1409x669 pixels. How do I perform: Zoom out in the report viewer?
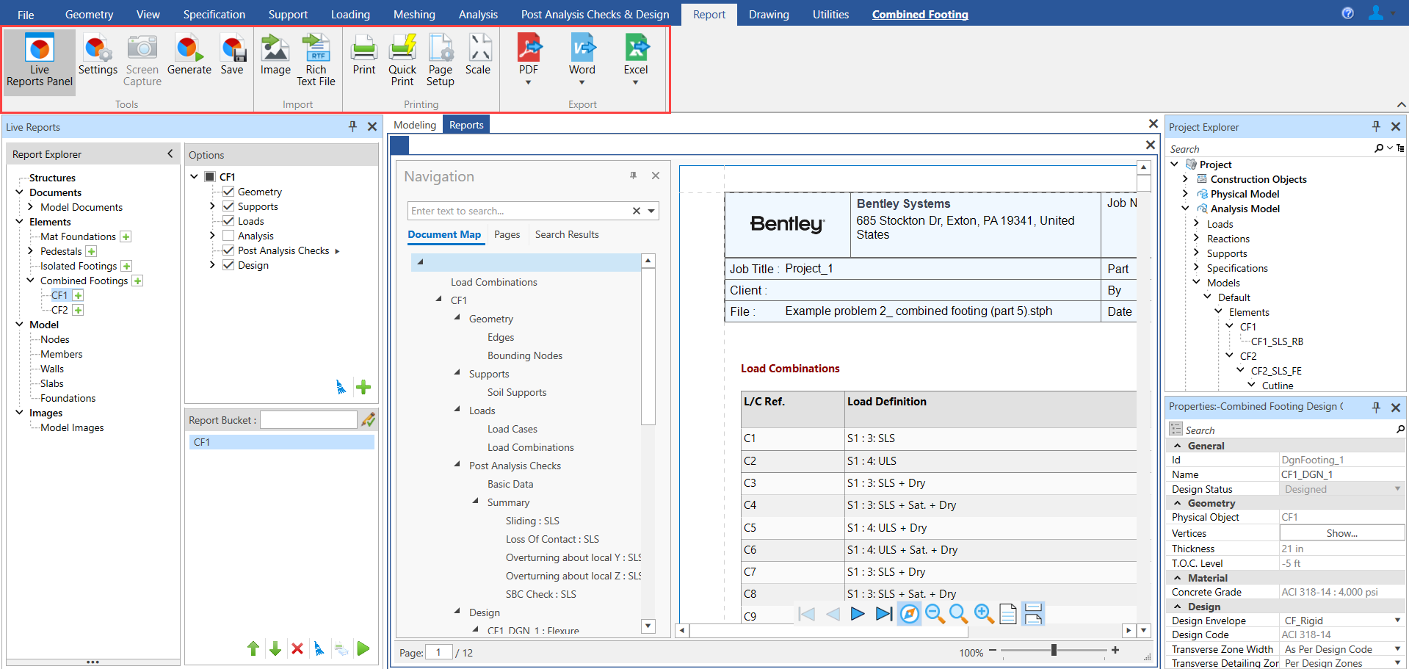click(935, 614)
